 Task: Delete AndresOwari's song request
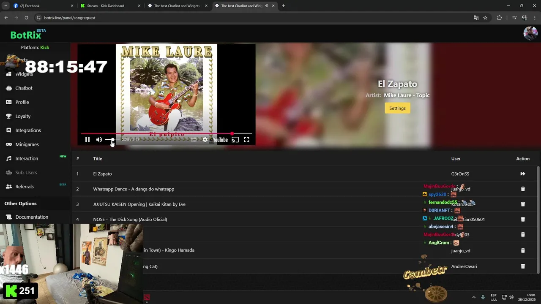pos(523,266)
